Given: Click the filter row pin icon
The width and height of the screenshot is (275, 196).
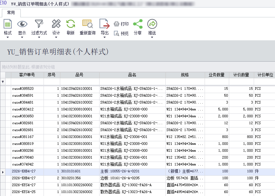Looking at the screenshot, I should (3, 82).
